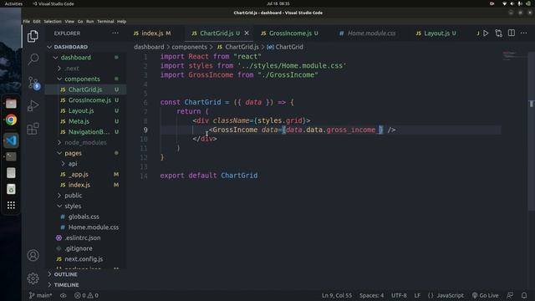Open the Manage gear icon
Screen dimensions: 535x301
coord(33,278)
